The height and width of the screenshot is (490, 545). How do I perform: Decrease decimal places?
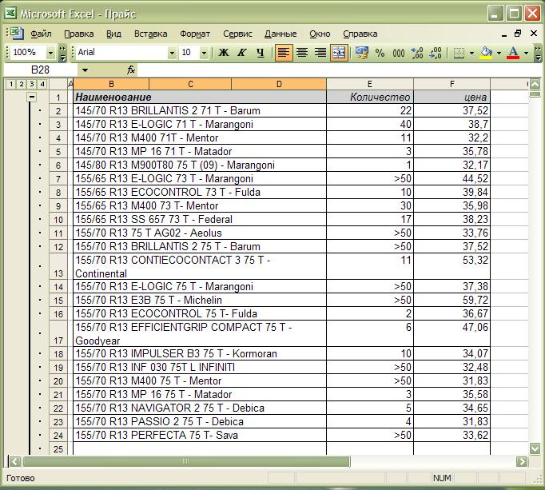(x=436, y=53)
